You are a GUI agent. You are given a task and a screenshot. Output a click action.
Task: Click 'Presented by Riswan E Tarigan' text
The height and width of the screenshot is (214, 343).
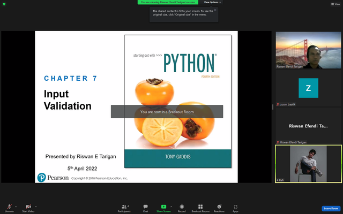click(81, 157)
